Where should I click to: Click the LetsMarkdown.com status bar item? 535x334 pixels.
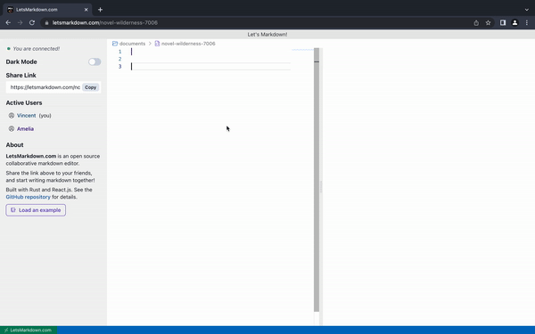pyautogui.click(x=29, y=330)
